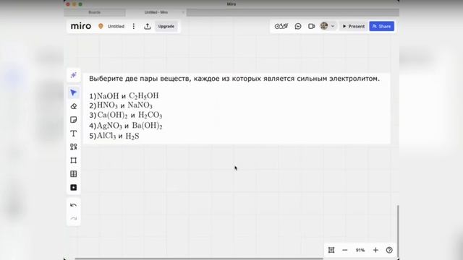Click the Upgrade button
Screen dimensions: 463x260
click(x=166, y=26)
